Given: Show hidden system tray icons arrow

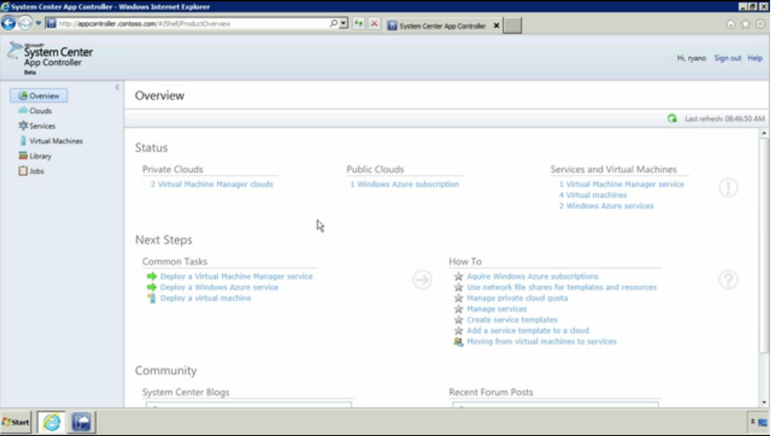Looking at the screenshot, I should pyautogui.click(x=752, y=422).
